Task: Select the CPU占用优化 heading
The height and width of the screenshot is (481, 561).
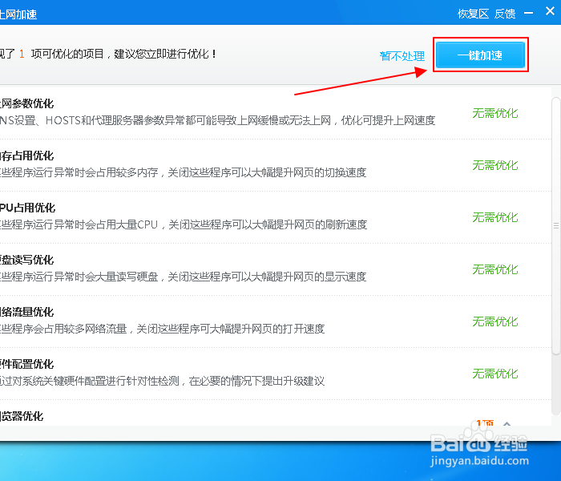Action: tap(27, 208)
